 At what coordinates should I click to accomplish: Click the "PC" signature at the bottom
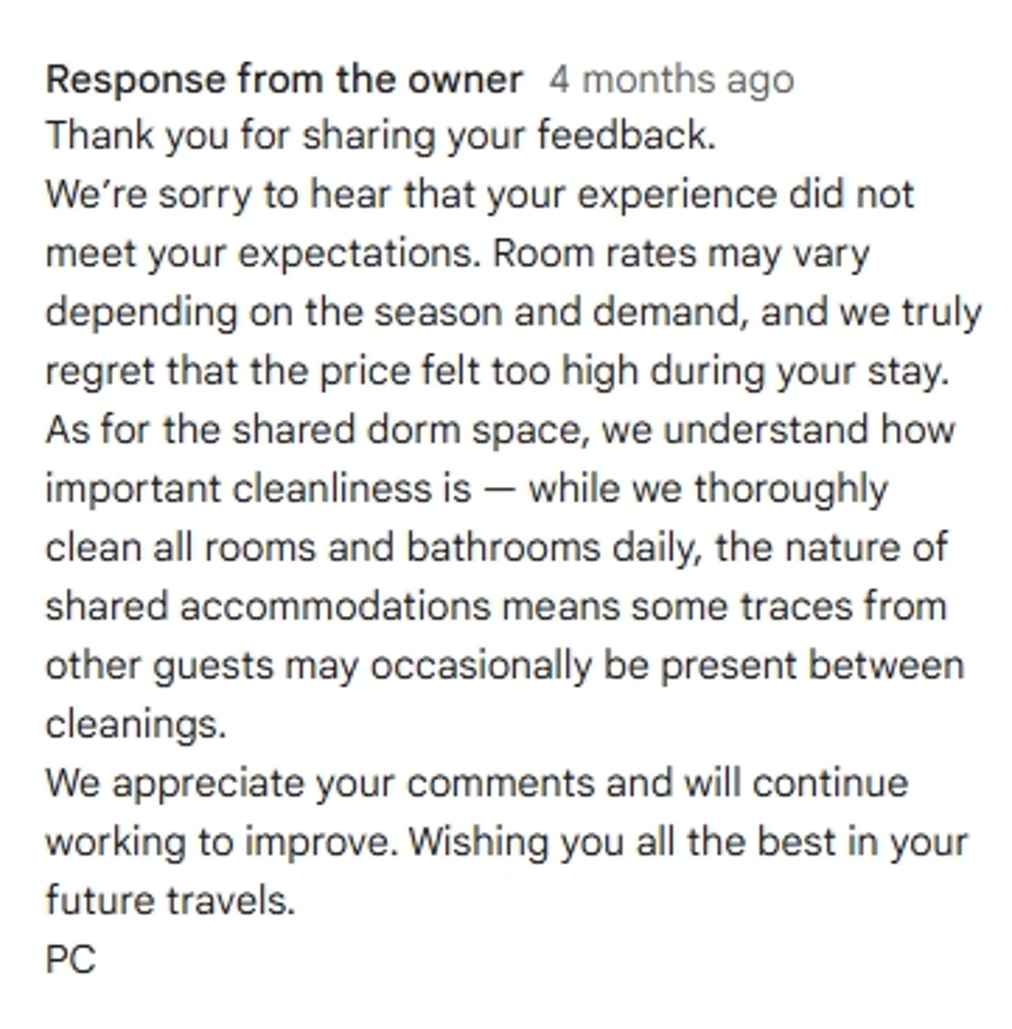point(71,960)
